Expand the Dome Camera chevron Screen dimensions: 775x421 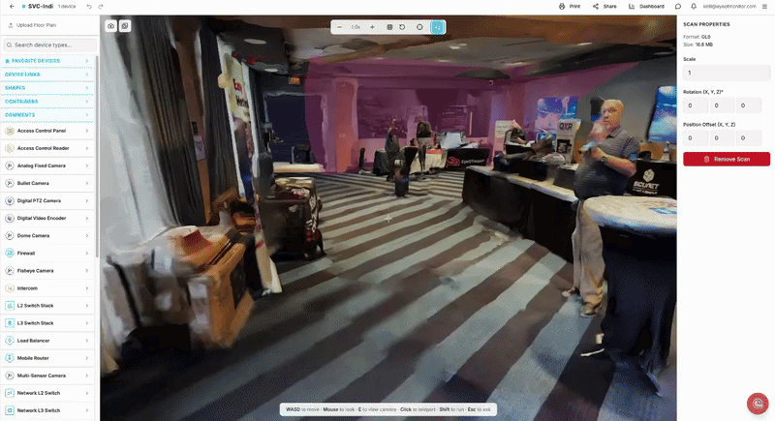pyautogui.click(x=87, y=235)
